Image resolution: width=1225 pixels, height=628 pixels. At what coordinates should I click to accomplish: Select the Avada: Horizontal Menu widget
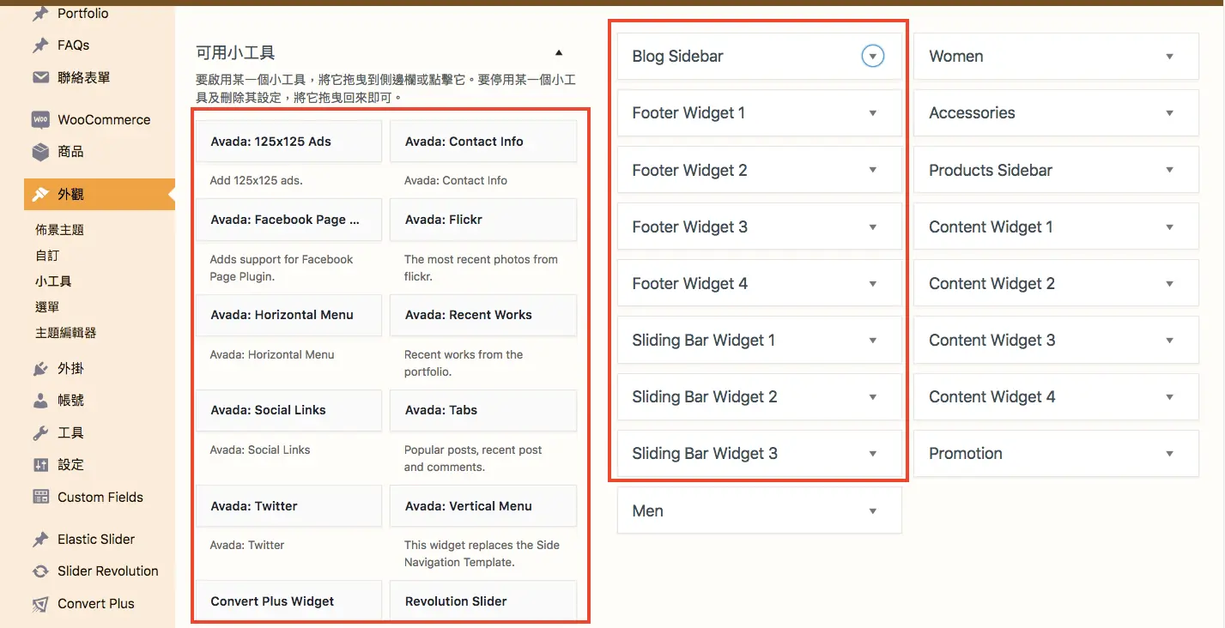[288, 315]
